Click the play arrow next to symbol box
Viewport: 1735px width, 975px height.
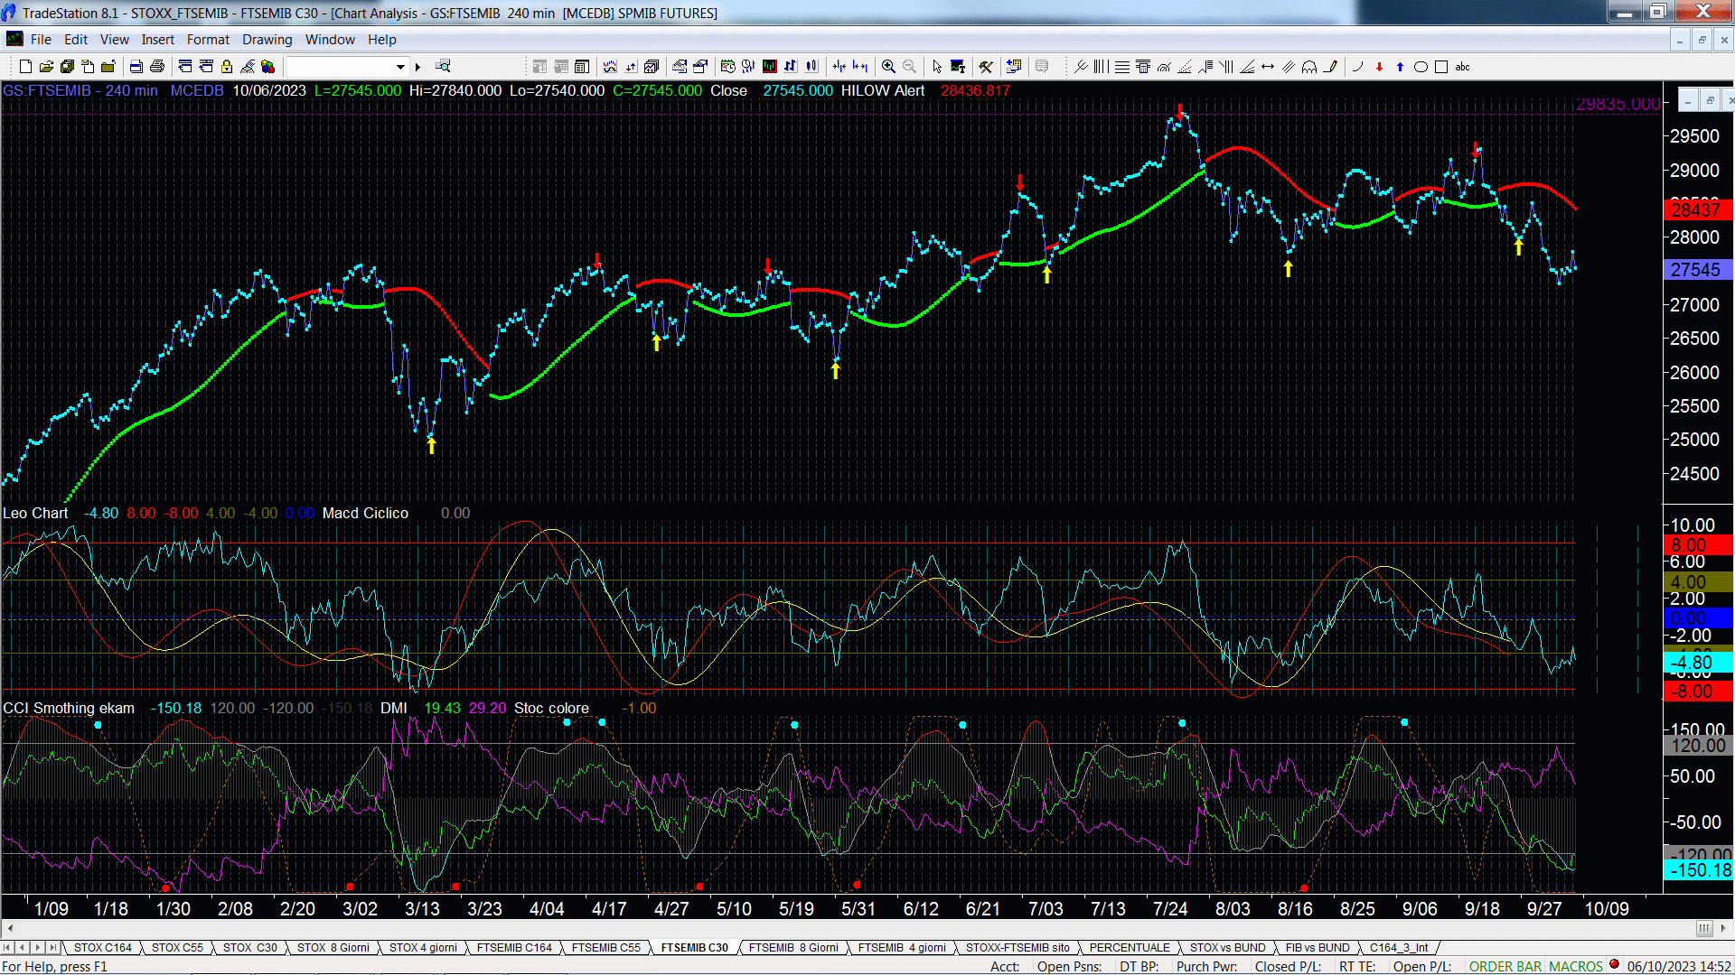(x=417, y=67)
